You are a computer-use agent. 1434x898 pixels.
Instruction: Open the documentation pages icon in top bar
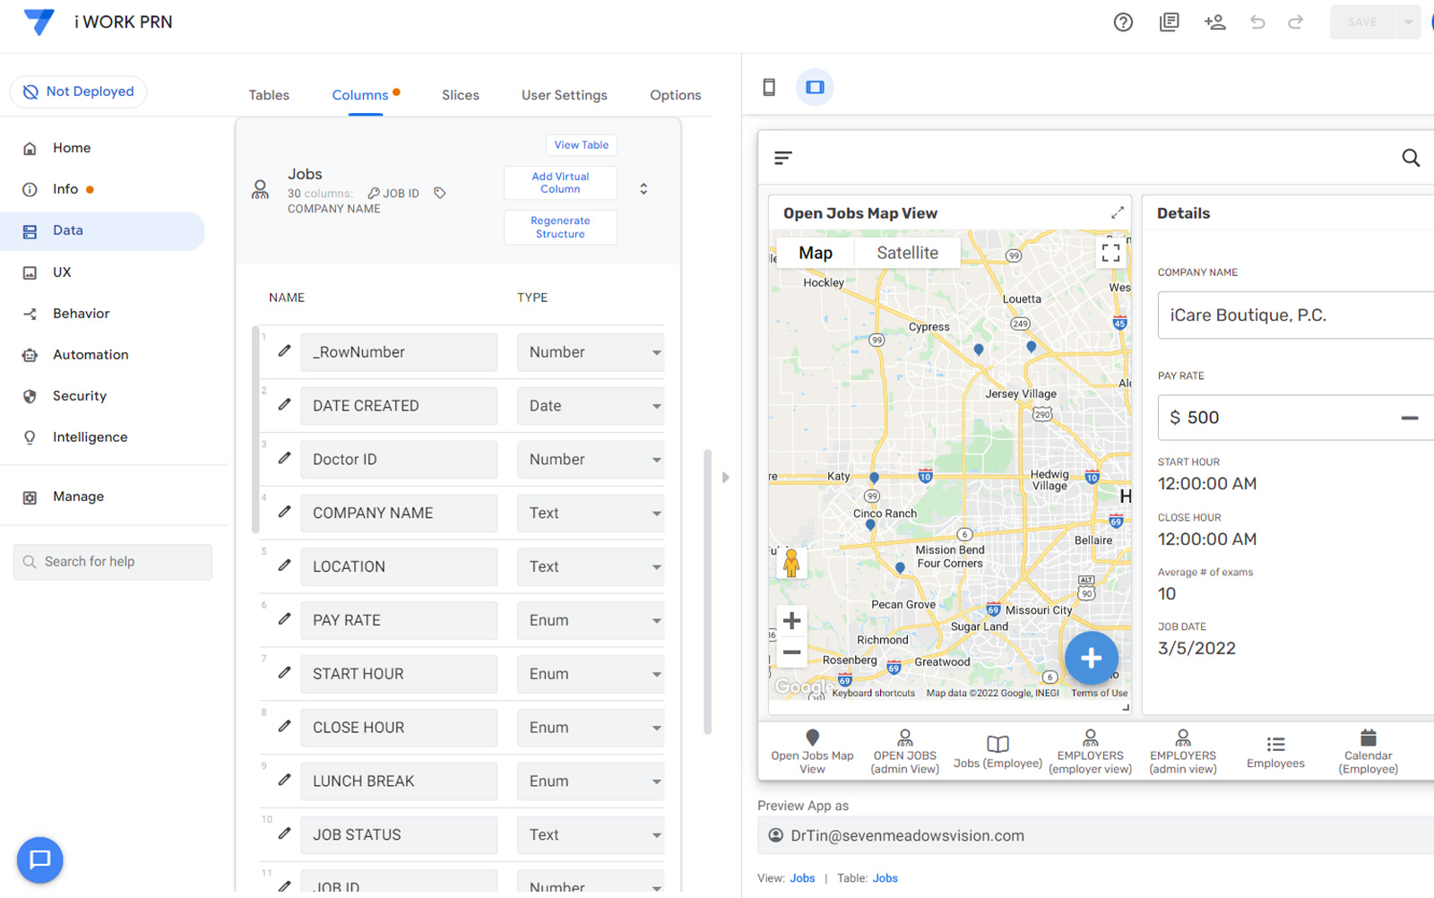[x=1169, y=22]
